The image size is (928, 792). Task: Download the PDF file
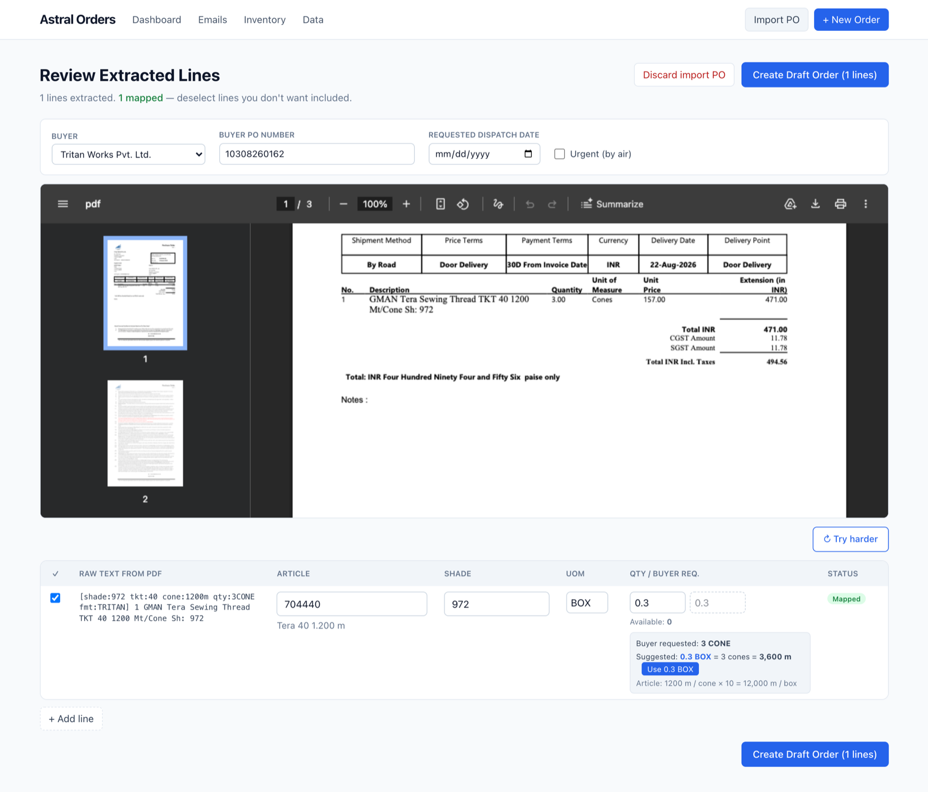[815, 204]
